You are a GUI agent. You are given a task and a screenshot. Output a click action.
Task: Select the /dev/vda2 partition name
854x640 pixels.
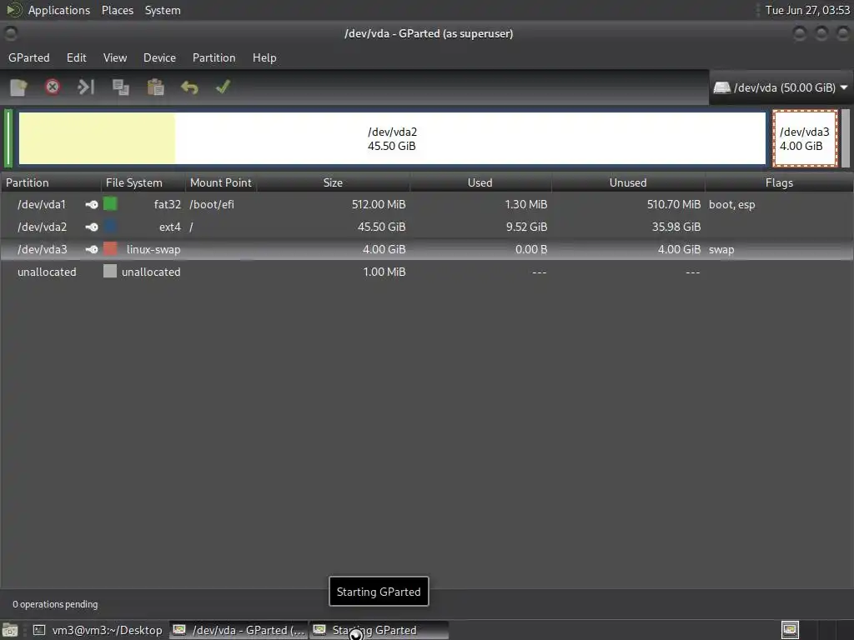[x=42, y=227]
